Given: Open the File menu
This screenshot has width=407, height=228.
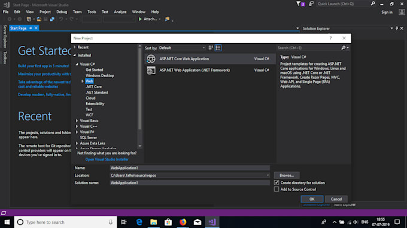Looking at the screenshot, I should click(6, 12).
